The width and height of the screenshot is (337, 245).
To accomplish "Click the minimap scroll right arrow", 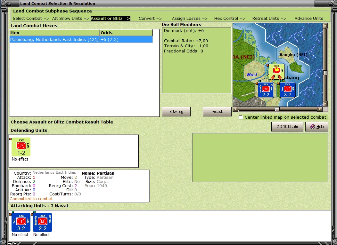I will [320, 109].
